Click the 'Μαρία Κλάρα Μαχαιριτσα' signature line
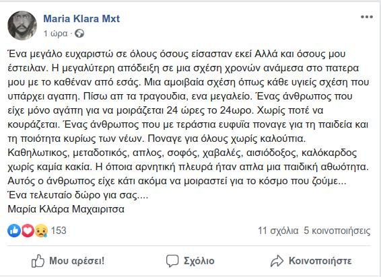381x277 pixels. pyautogui.click(x=66, y=209)
